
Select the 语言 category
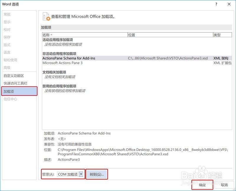pos(7,52)
